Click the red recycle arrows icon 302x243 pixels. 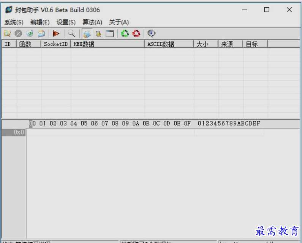136,34
